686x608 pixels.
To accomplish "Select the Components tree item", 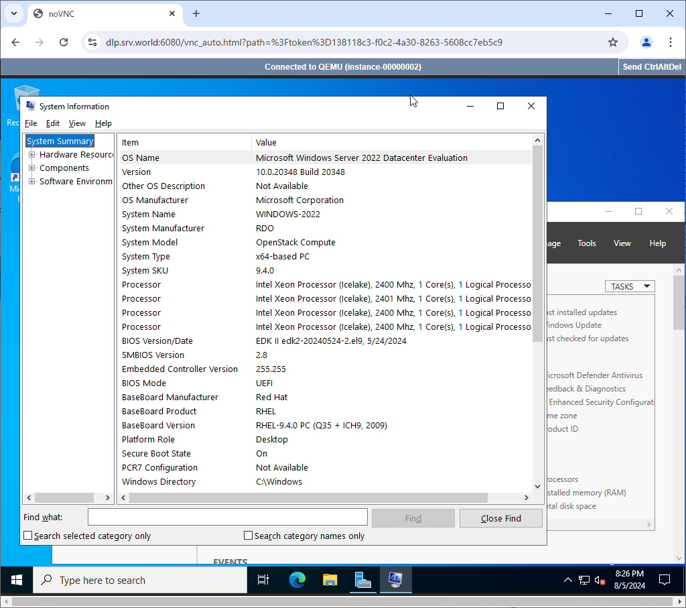I will point(64,168).
